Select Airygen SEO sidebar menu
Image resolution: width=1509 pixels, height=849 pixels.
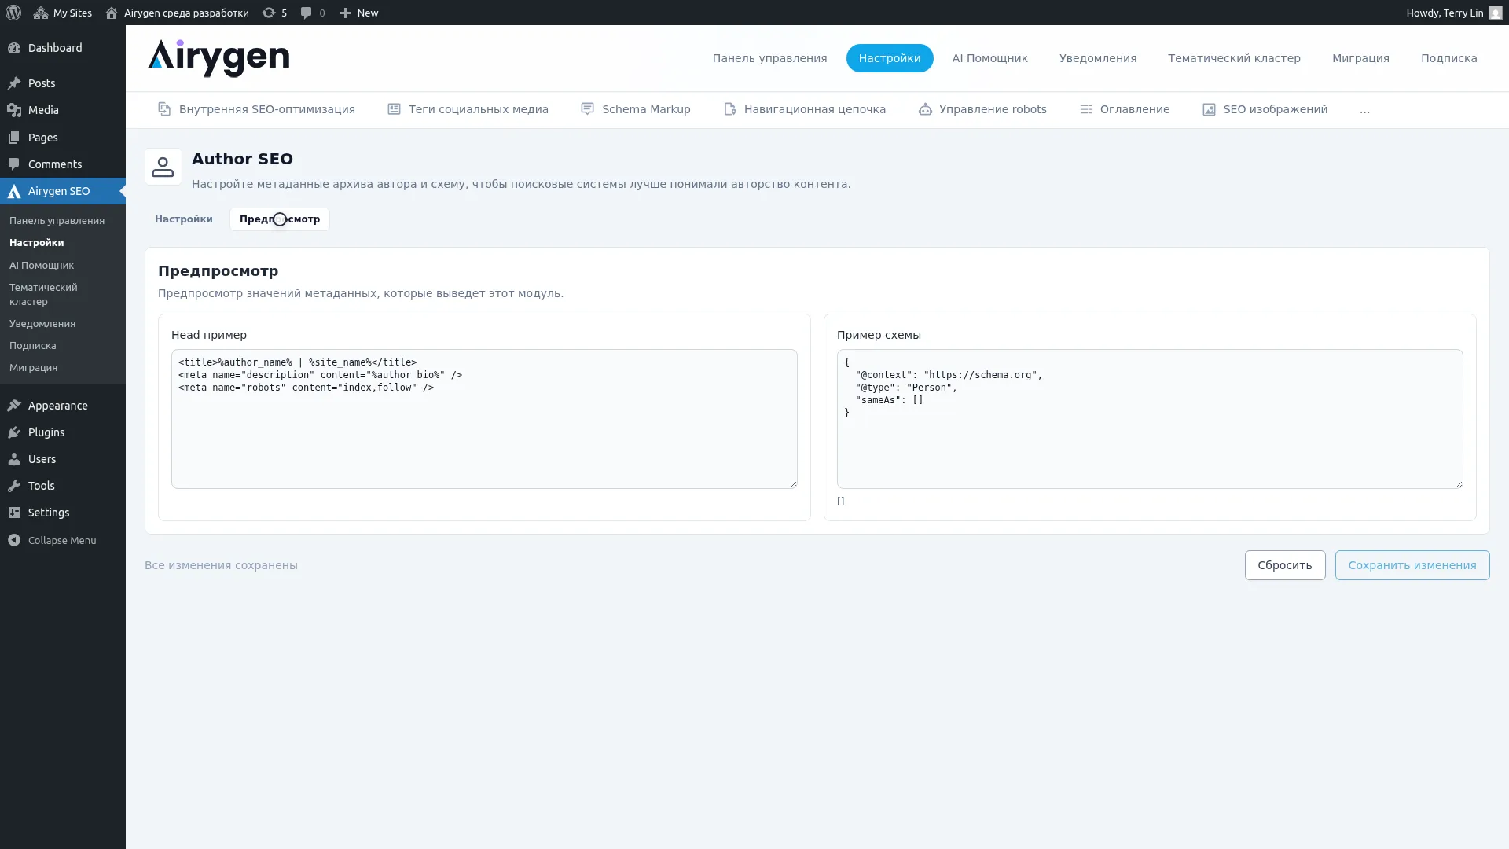coord(63,191)
